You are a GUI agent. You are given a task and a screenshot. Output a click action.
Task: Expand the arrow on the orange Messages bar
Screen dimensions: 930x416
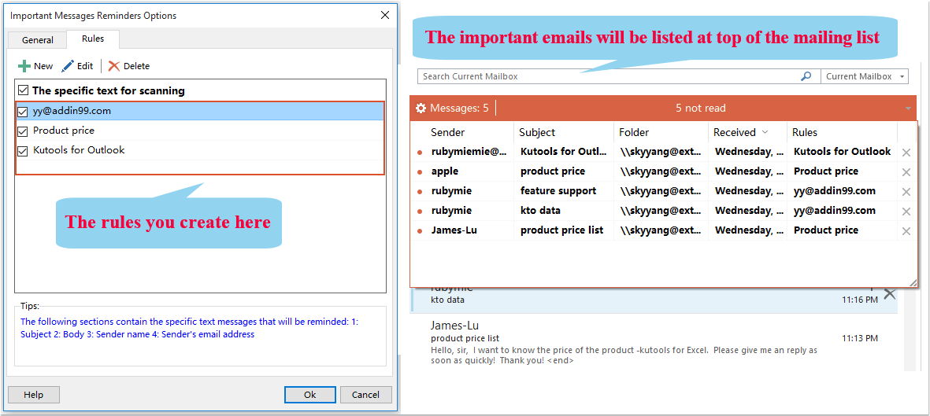908,108
